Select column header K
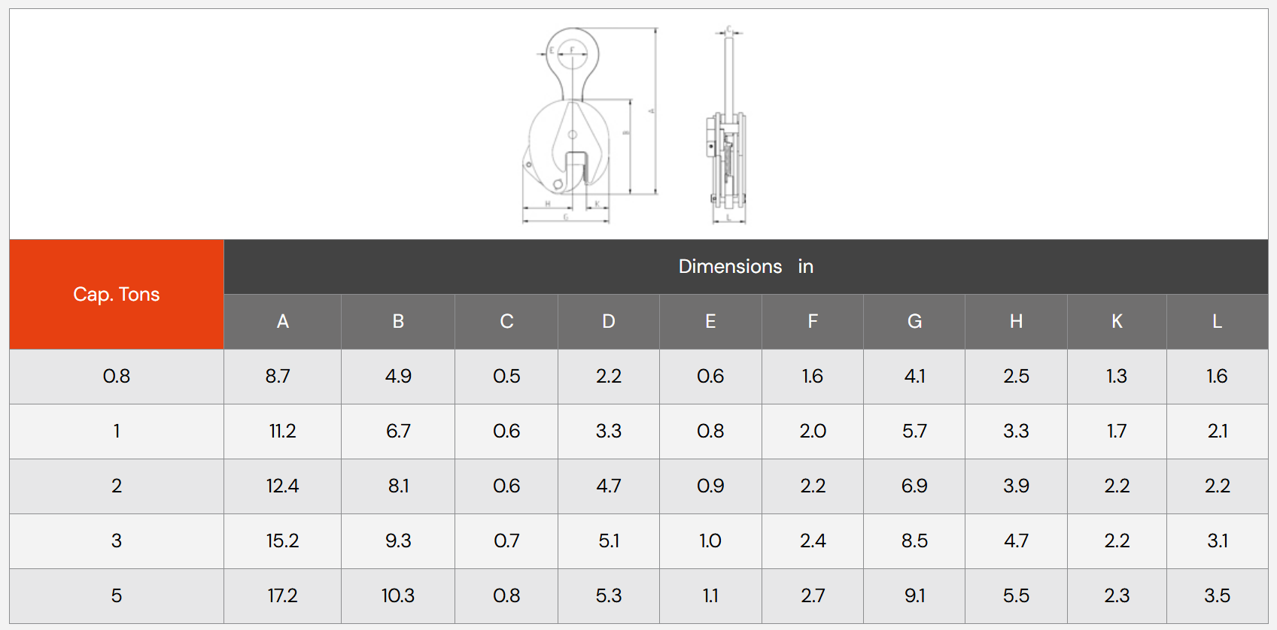The width and height of the screenshot is (1277, 630). click(x=1117, y=322)
